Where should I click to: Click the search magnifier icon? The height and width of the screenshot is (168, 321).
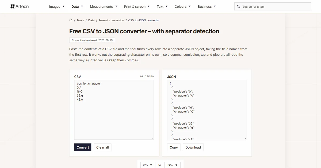(x=239, y=7)
